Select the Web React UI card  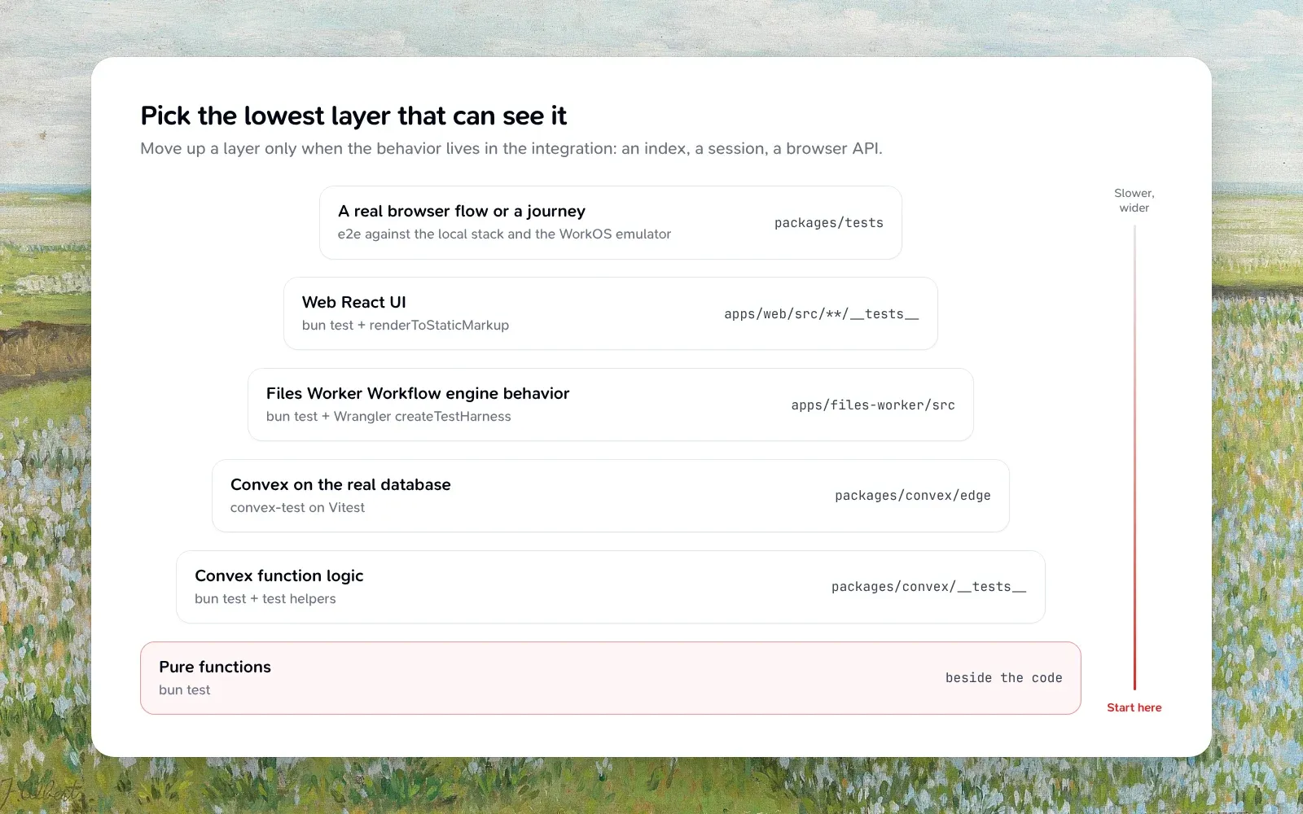(x=610, y=313)
